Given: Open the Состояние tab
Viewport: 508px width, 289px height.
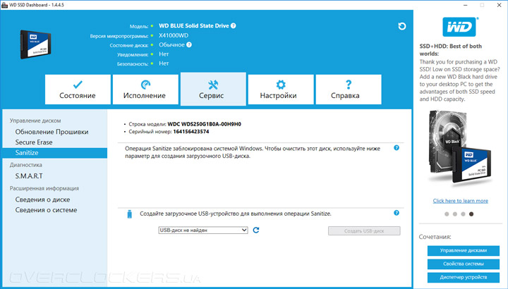Looking at the screenshot, I should tap(78, 90).
